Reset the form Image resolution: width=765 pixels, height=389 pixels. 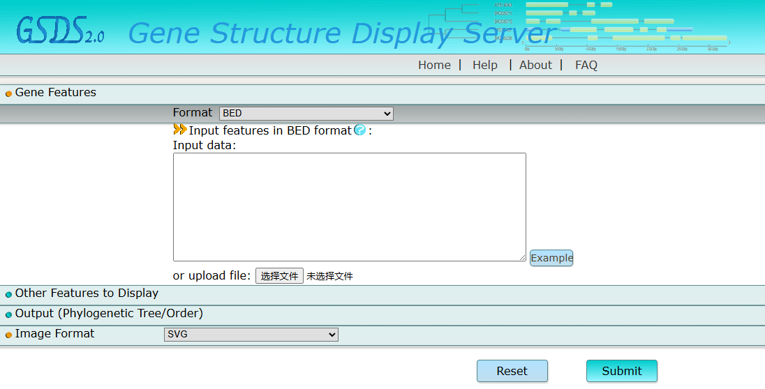click(x=512, y=371)
